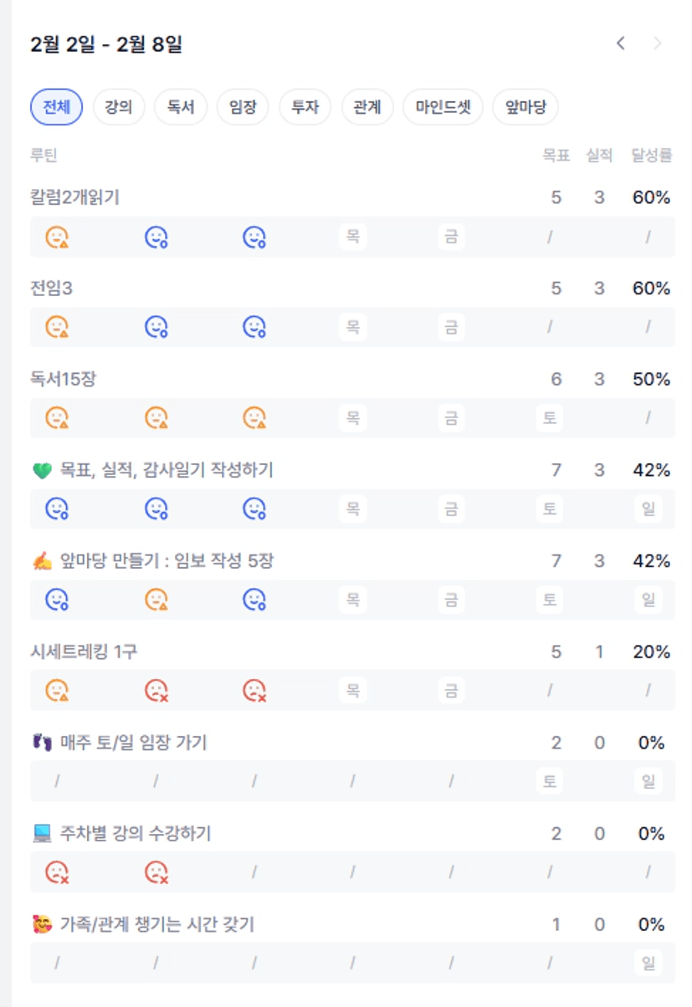Image resolution: width=692 pixels, height=1007 pixels.
Task: Toggle 목 day for 칼럼2개읽기 routine
Action: [x=353, y=238]
